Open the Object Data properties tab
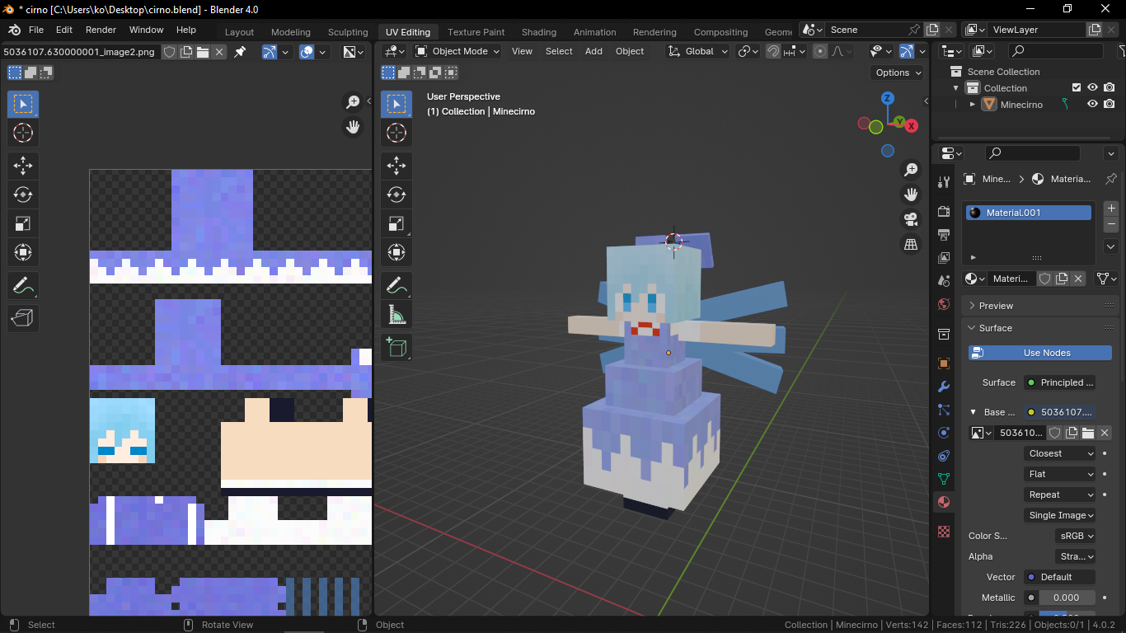 944,479
